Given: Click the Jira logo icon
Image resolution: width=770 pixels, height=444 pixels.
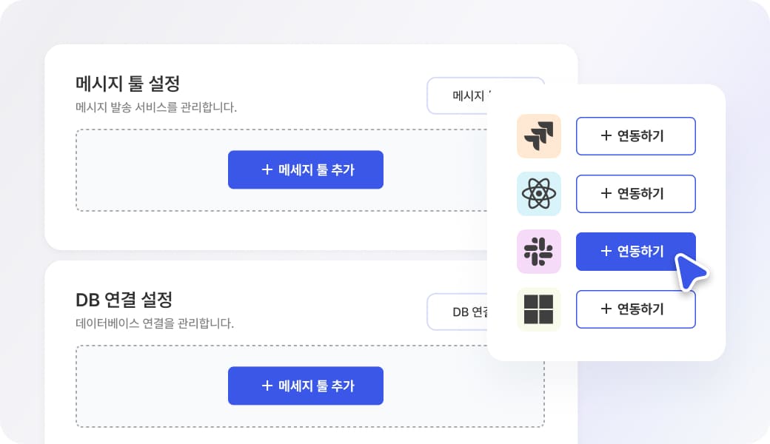Looking at the screenshot, I should [x=539, y=136].
